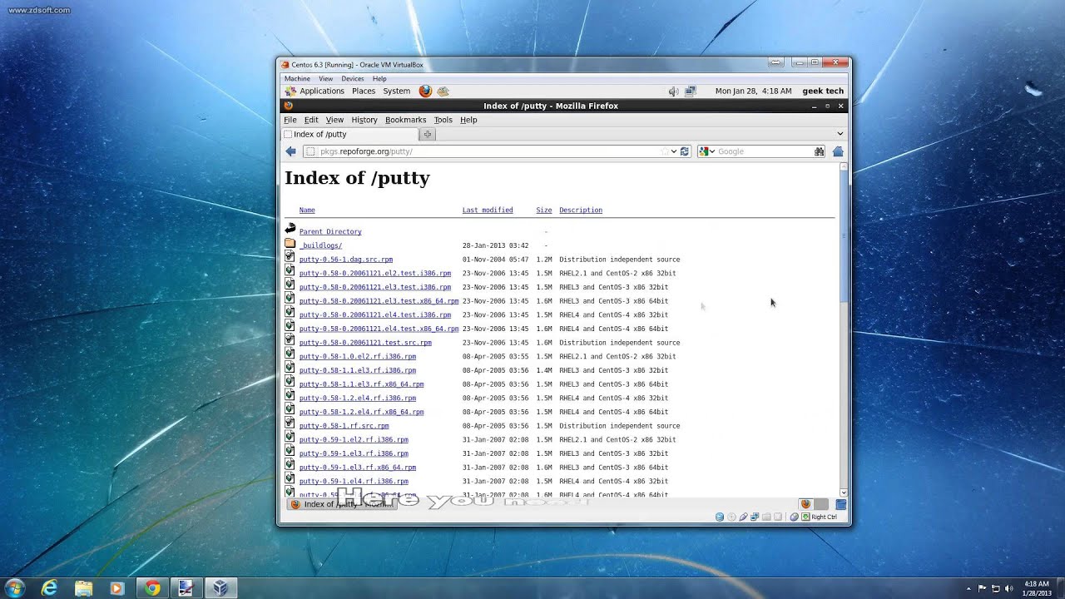
Task: Click VirtualBox USB status icon
Action: [743, 517]
